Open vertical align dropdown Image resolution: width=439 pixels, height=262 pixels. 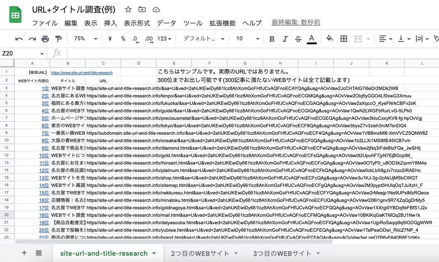[x=404, y=39]
